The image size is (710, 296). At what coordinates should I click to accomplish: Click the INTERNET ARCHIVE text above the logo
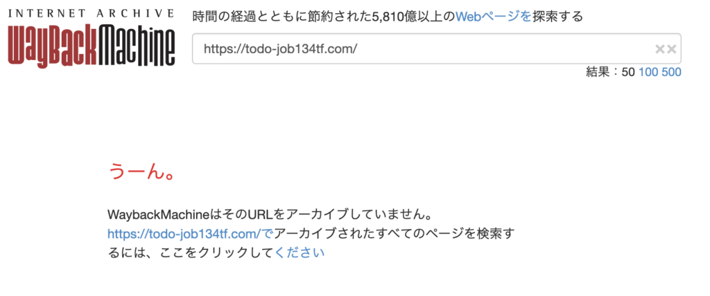tap(91, 12)
